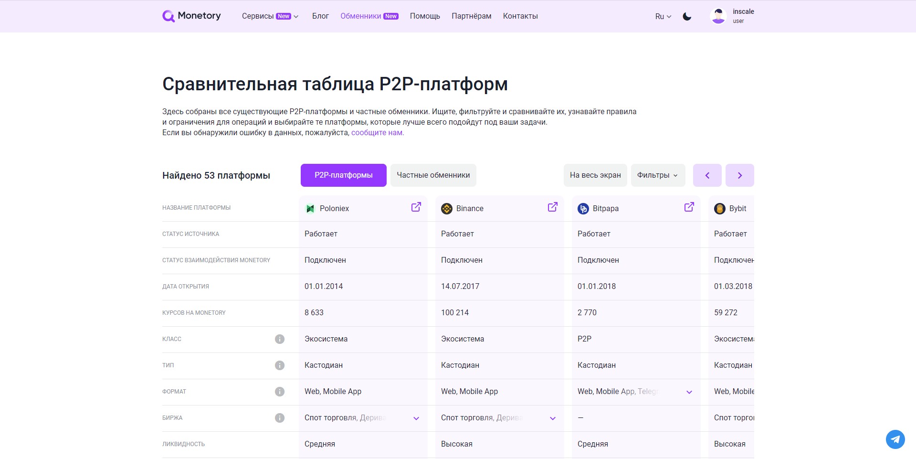This screenshot has height=459, width=916.
Task: Click Binance rates count 100 214
Action: [x=455, y=313]
